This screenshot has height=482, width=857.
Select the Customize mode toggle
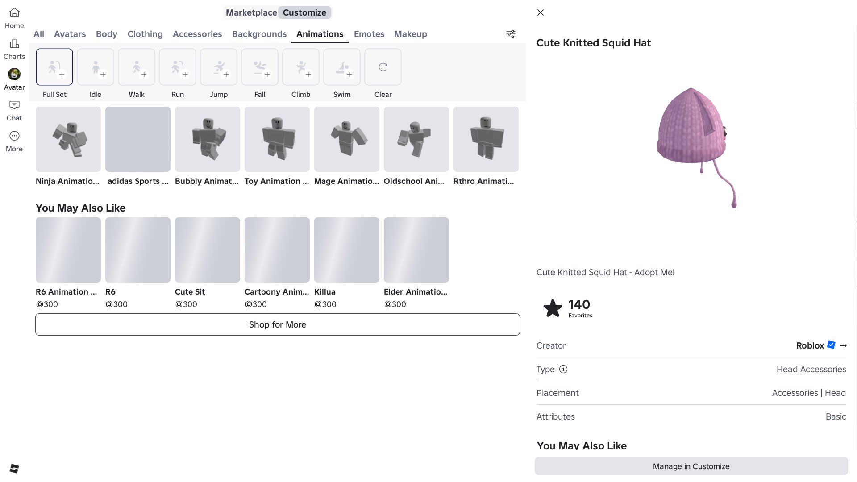[304, 12]
